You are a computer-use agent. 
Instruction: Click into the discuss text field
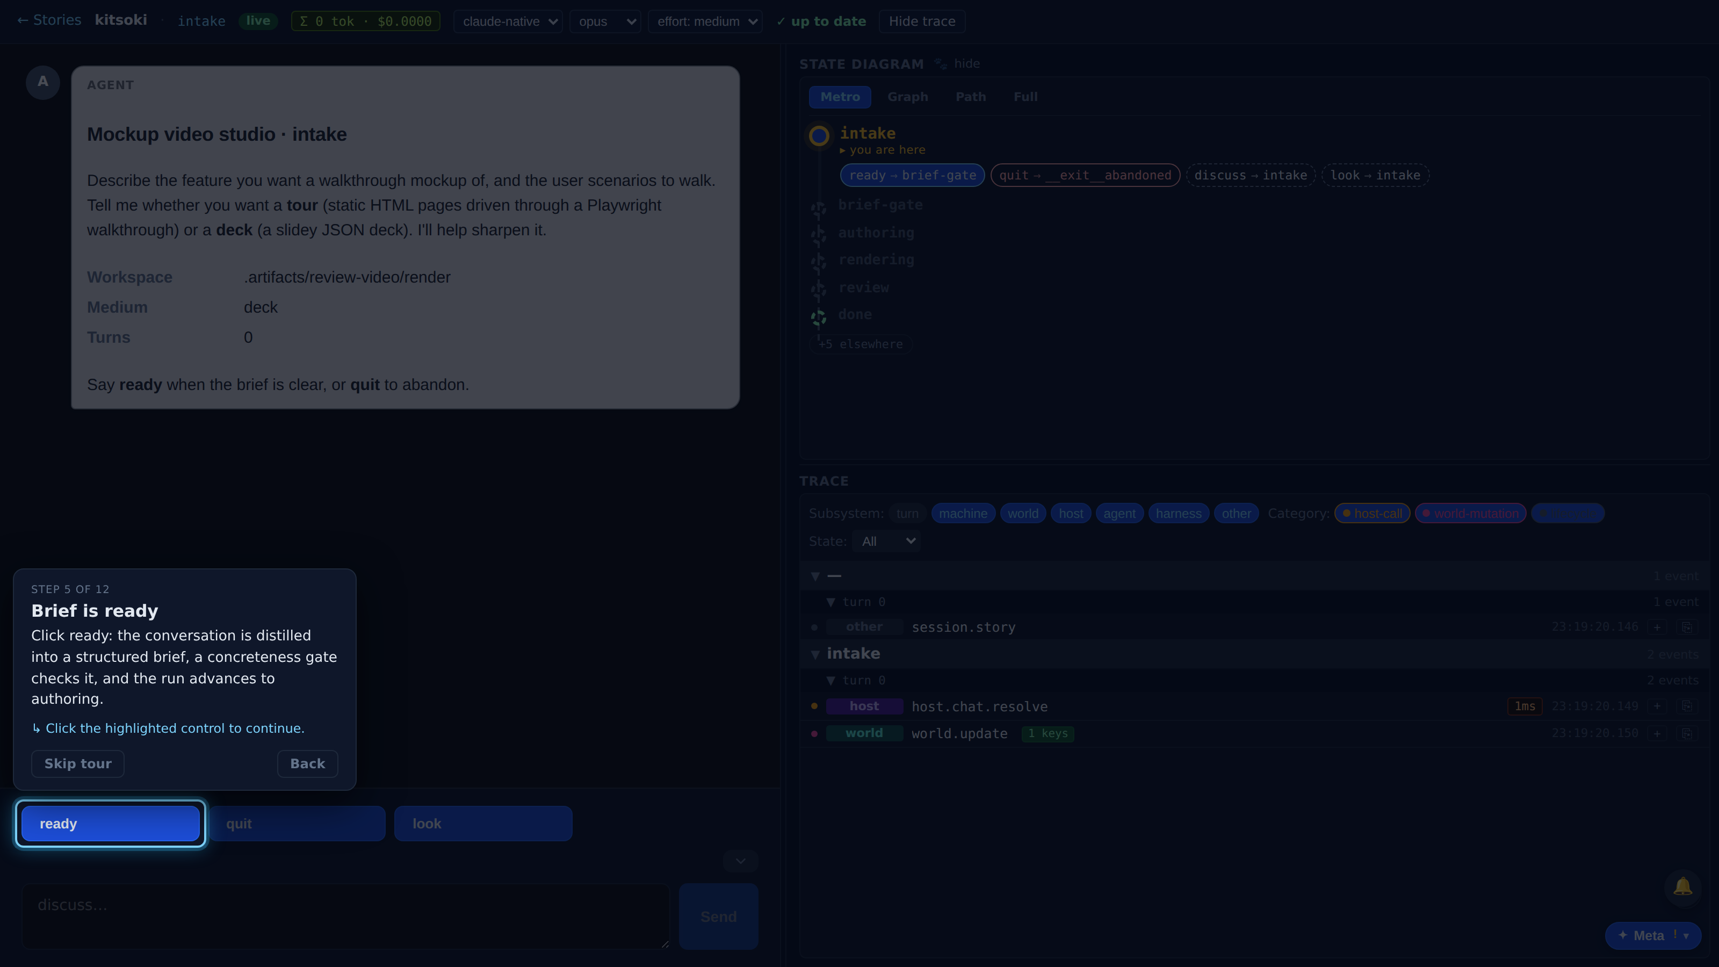coord(345,917)
